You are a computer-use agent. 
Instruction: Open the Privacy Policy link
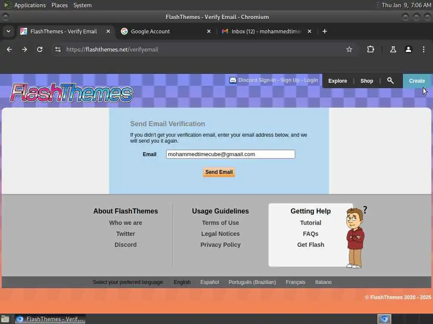[220, 245]
